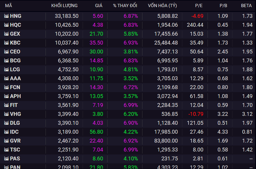Click the P/E column header

(199, 6)
